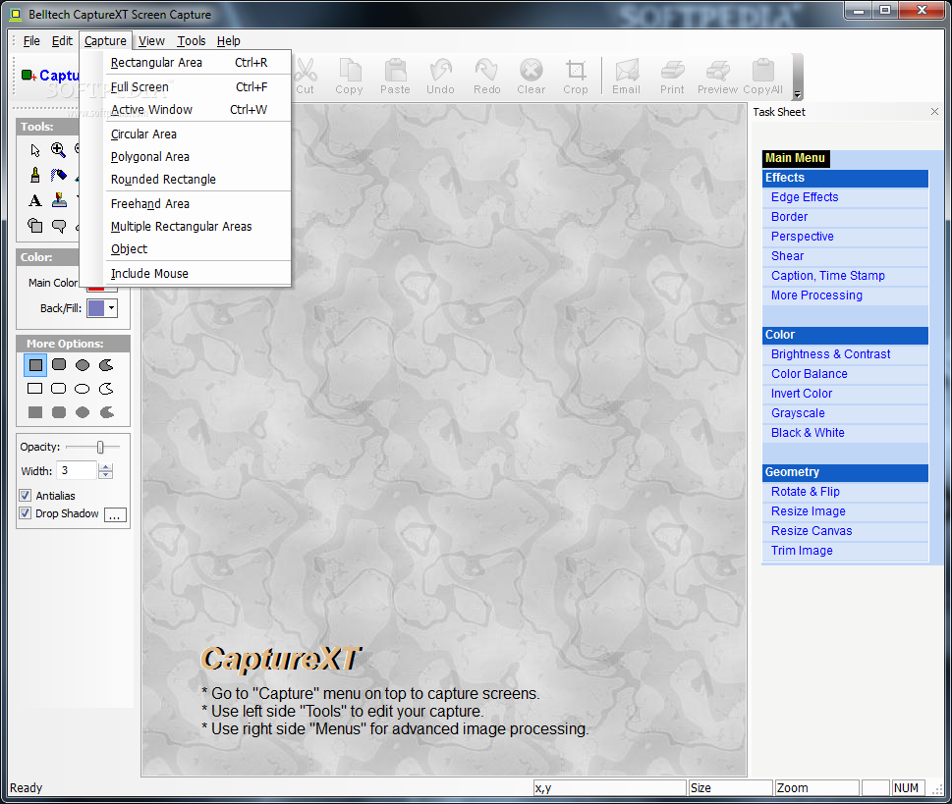
Task: Click the Cut toolbar icon
Action: [x=305, y=77]
